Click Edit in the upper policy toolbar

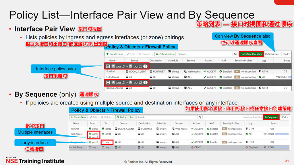click(131, 54)
